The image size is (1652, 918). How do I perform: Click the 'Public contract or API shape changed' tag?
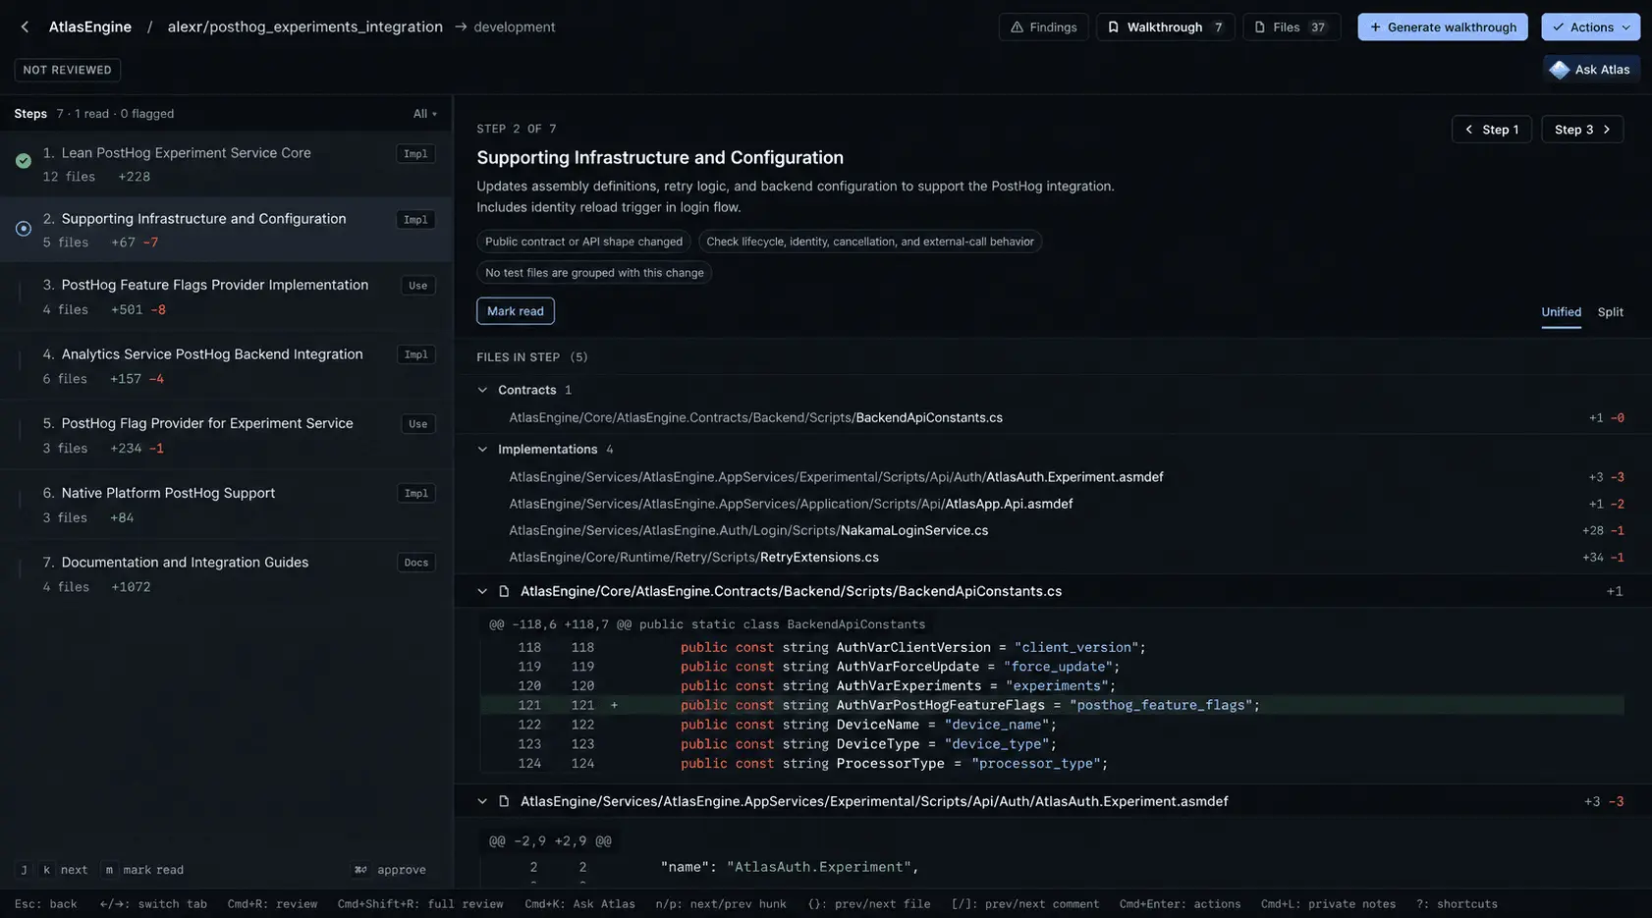click(583, 242)
